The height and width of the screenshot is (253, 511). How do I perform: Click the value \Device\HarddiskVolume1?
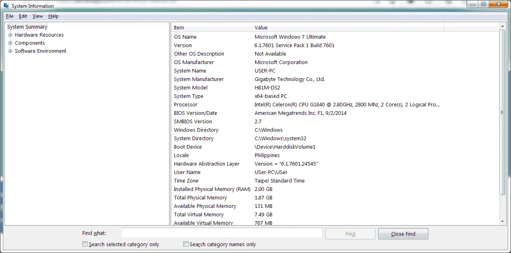pos(285,147)
